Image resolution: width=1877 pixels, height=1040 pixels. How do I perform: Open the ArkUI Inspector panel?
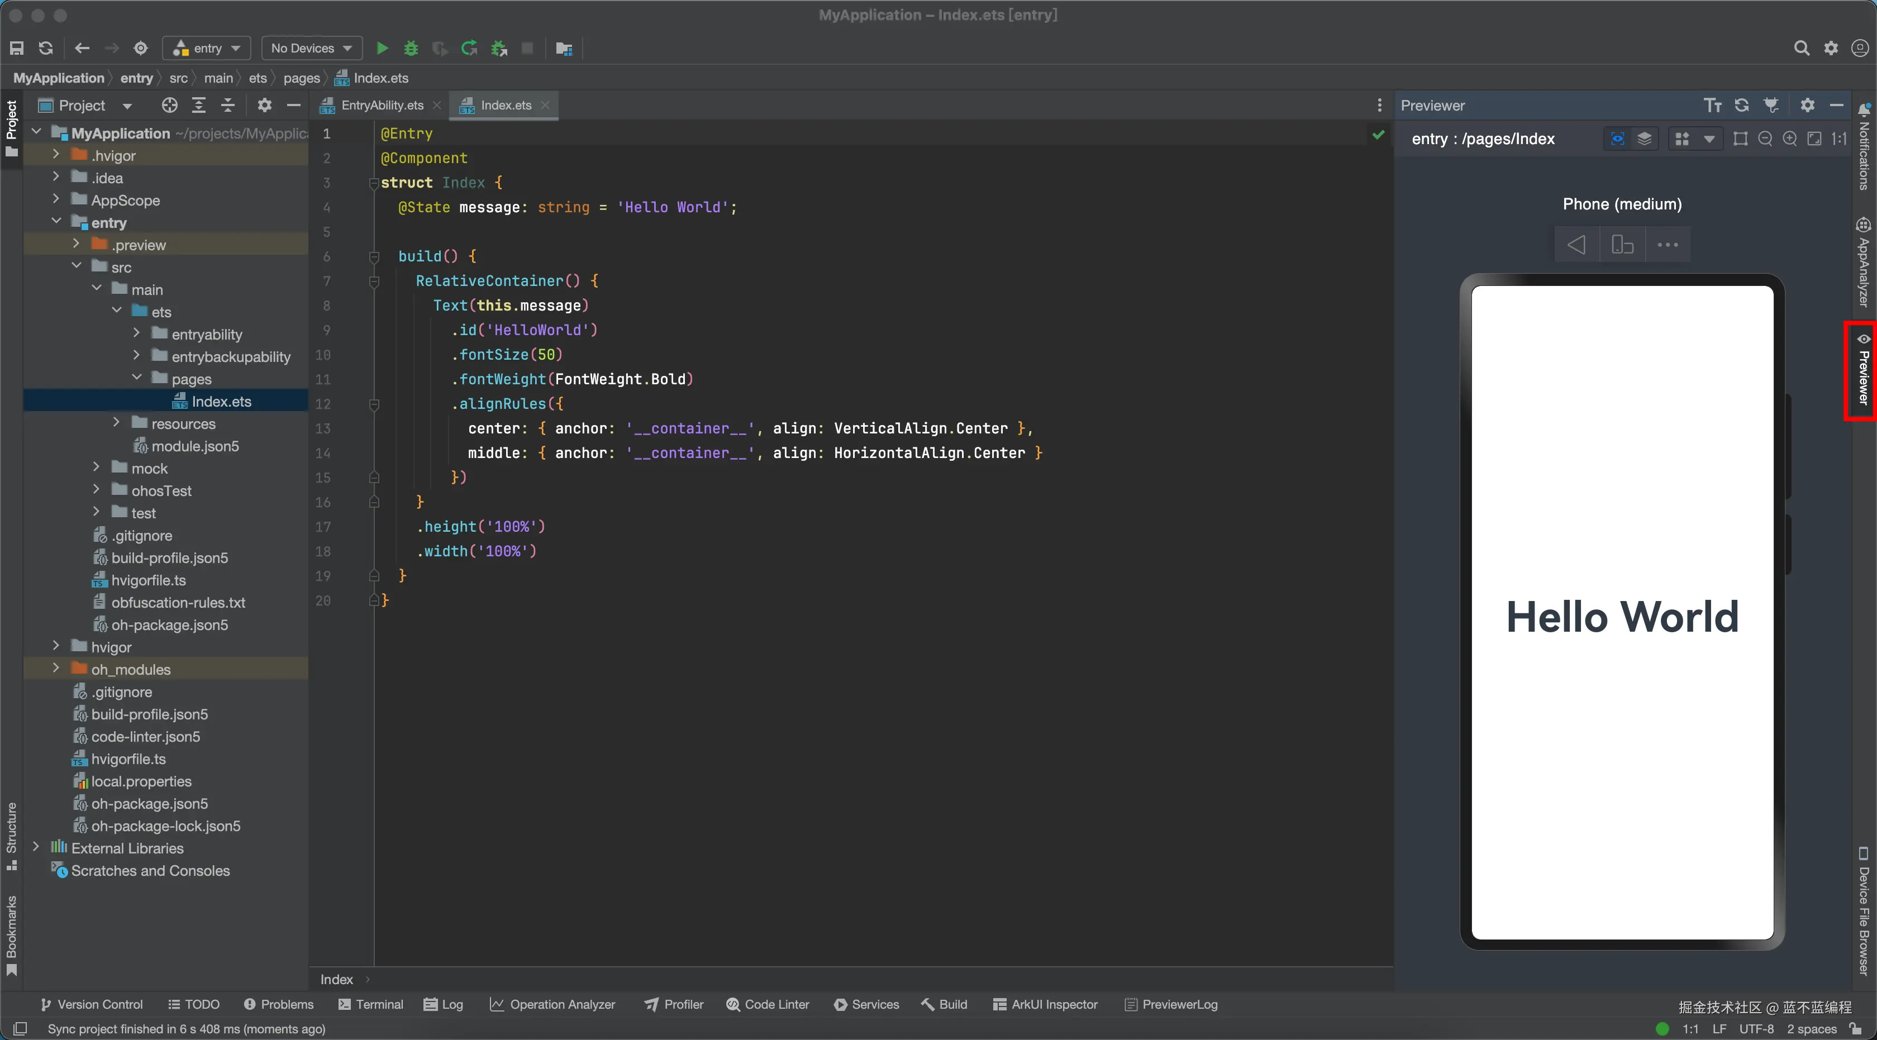pos(1046,1004)
